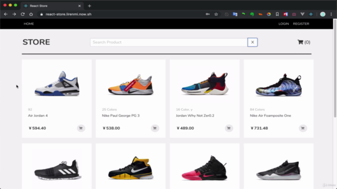Click the browser forward arrow
The image size is (337, 189).
pos(14,14)
